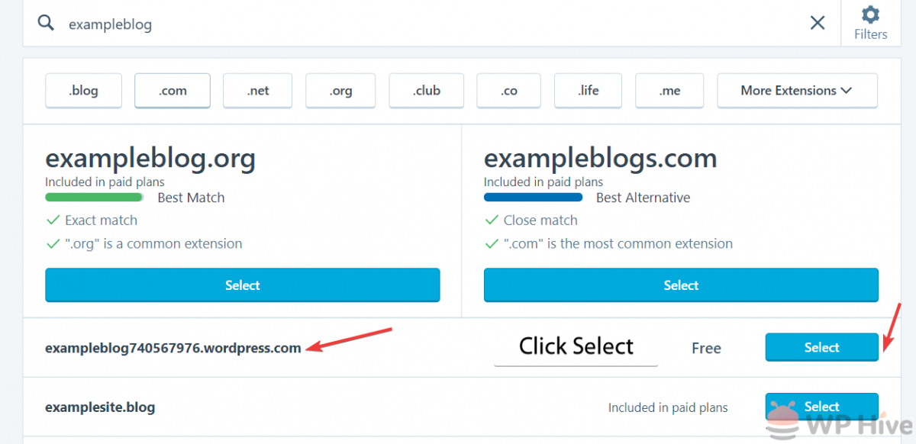Select the .life extension filter
The height and width of the screenshot is (444, 916).
tap(588, 90)
